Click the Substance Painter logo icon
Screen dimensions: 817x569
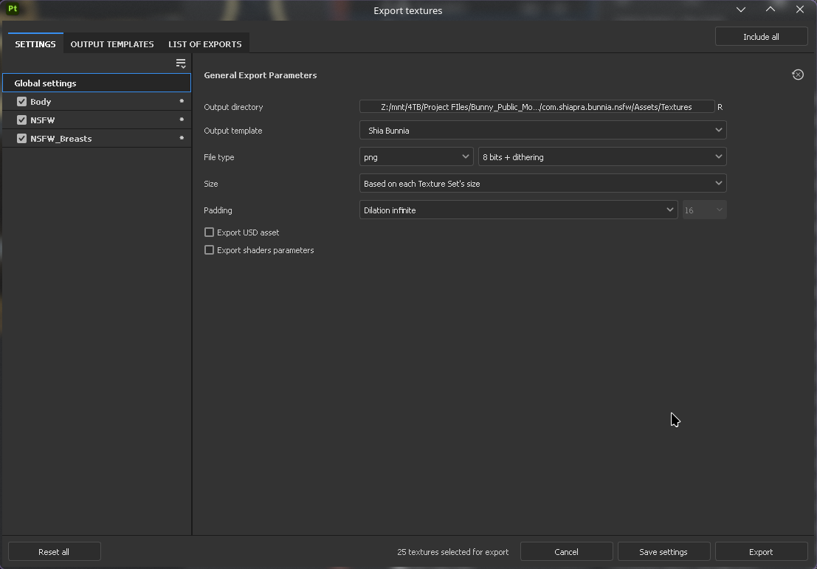[13, 10]
